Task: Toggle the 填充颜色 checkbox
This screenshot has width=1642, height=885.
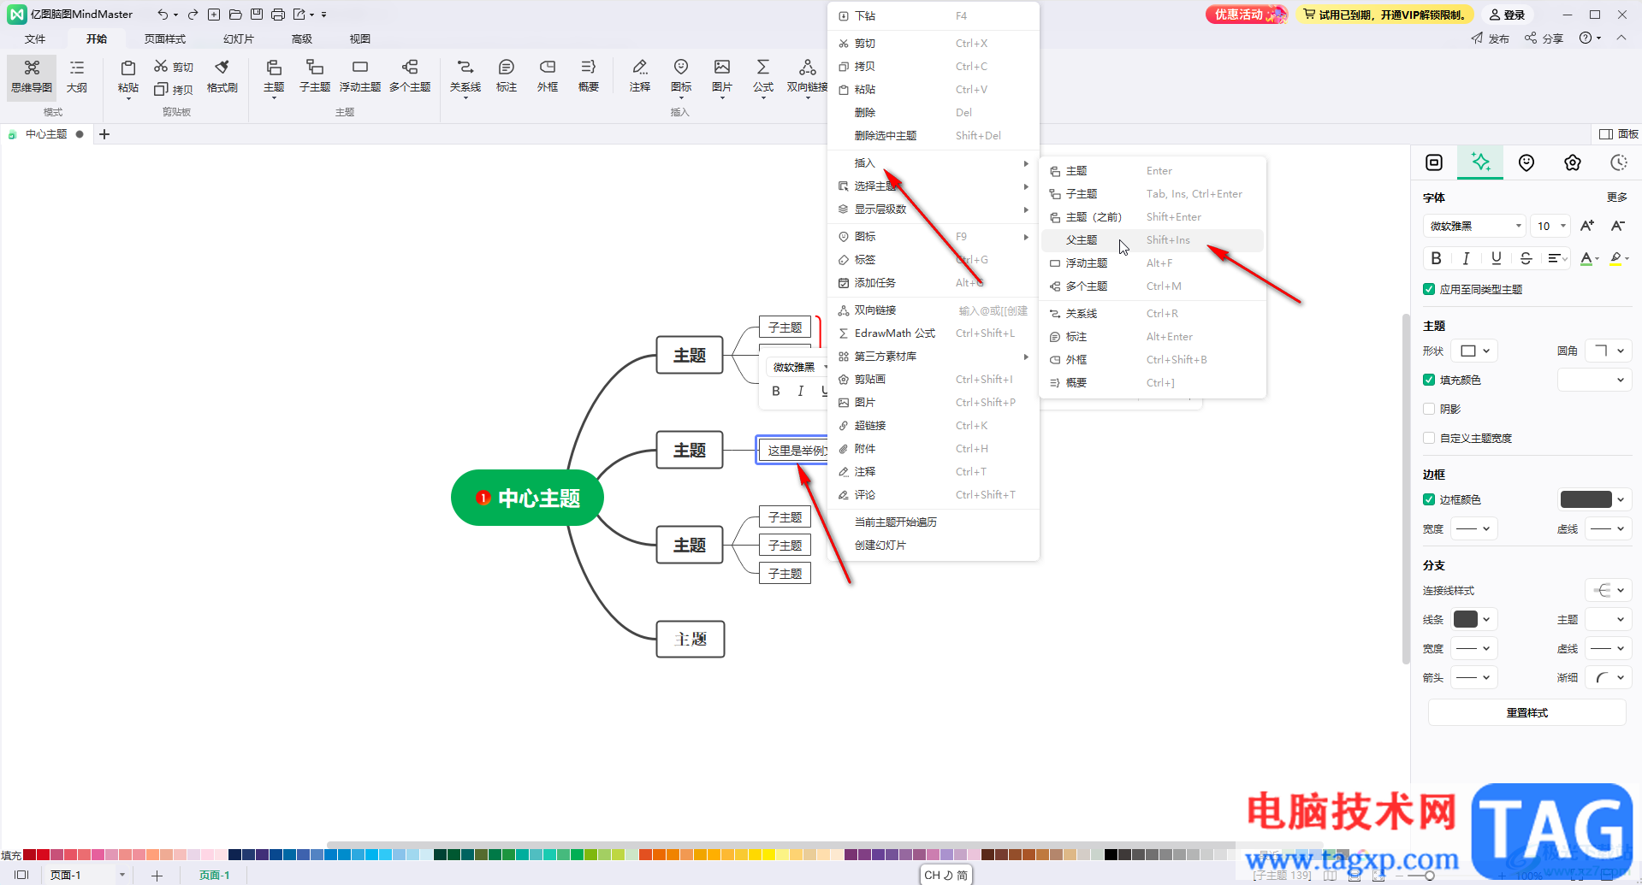Action: [x=1429, y=380]
